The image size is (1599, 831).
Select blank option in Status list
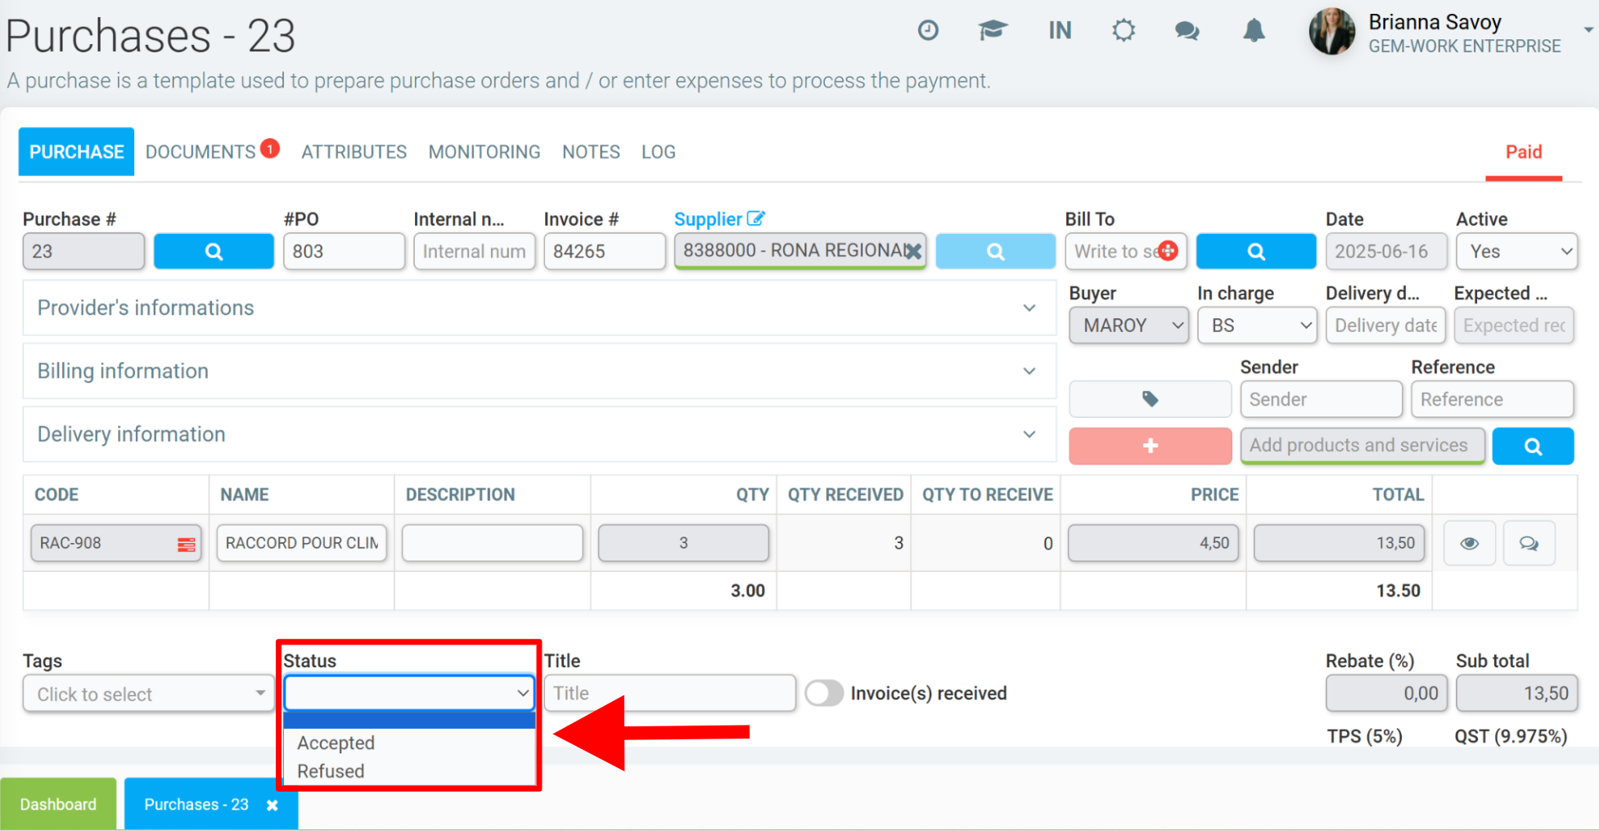point(409,721)
